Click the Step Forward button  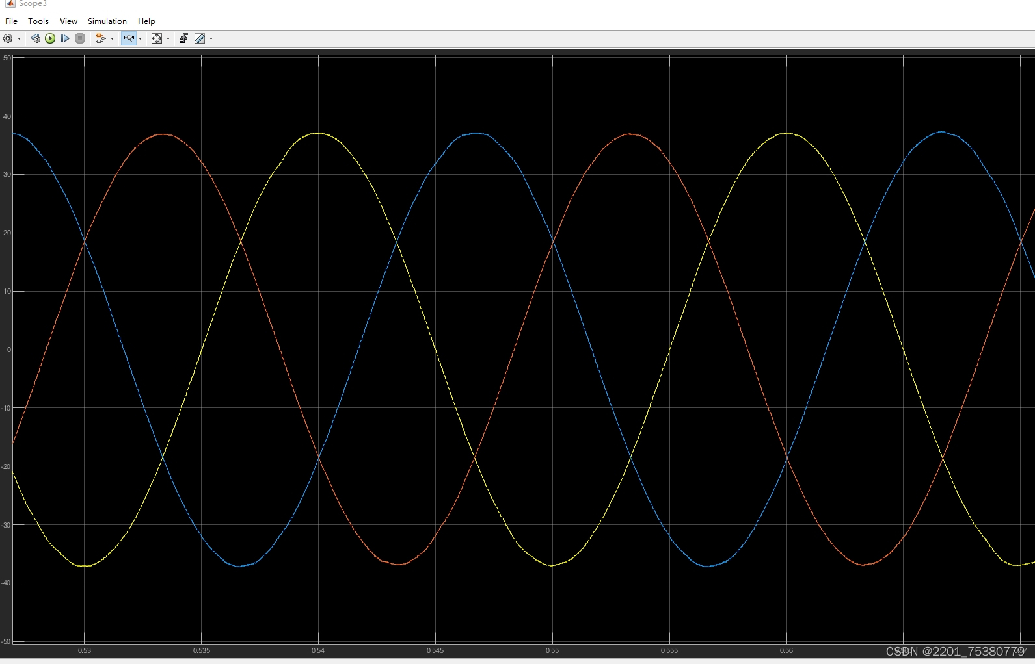pyautogui.click(x=65, y=39)
